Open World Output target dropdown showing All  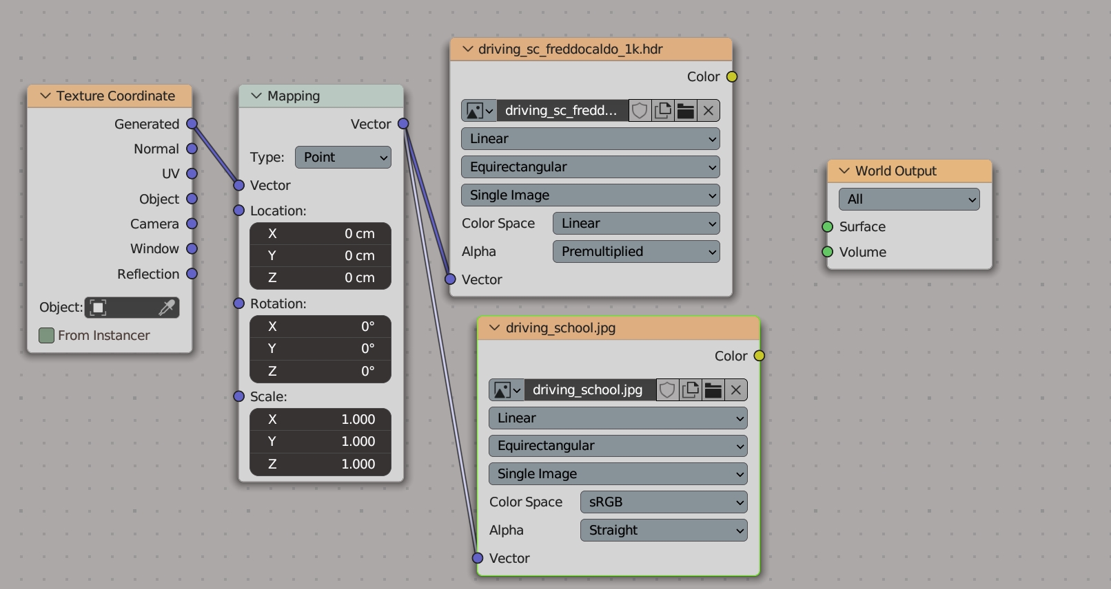click(908, 200)
